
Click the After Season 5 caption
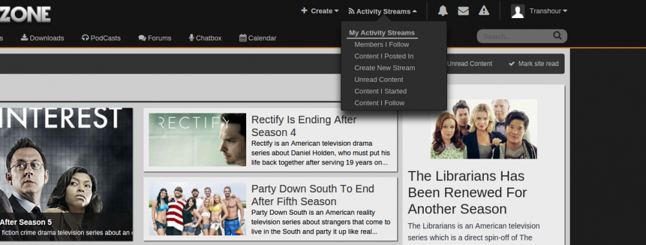[26, 222]
